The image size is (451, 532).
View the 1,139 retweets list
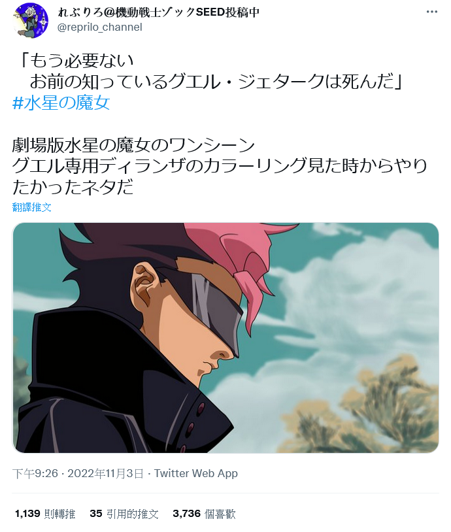pos(45,514)
